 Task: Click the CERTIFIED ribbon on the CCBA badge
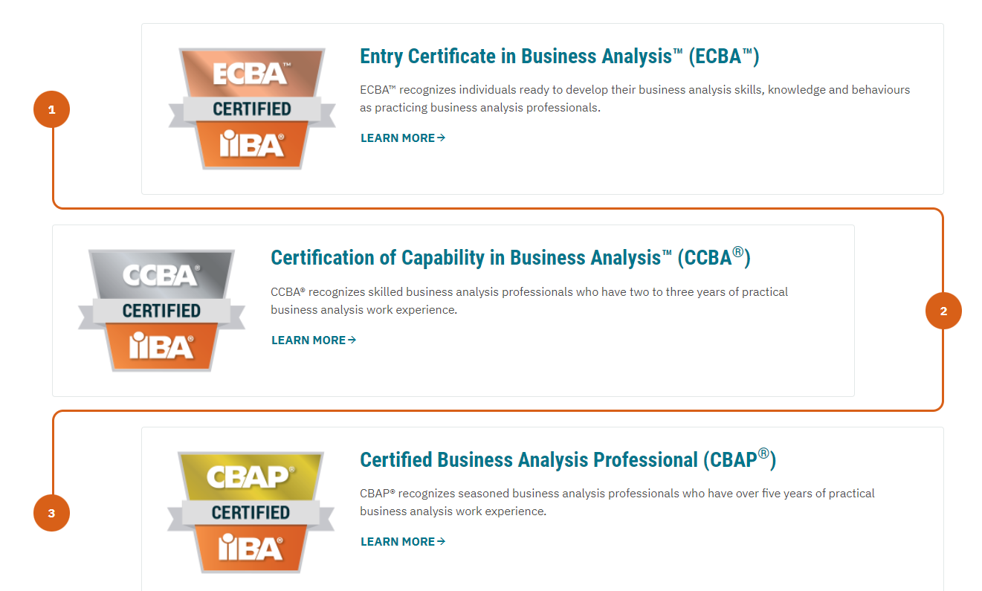[x=161, y=311]
